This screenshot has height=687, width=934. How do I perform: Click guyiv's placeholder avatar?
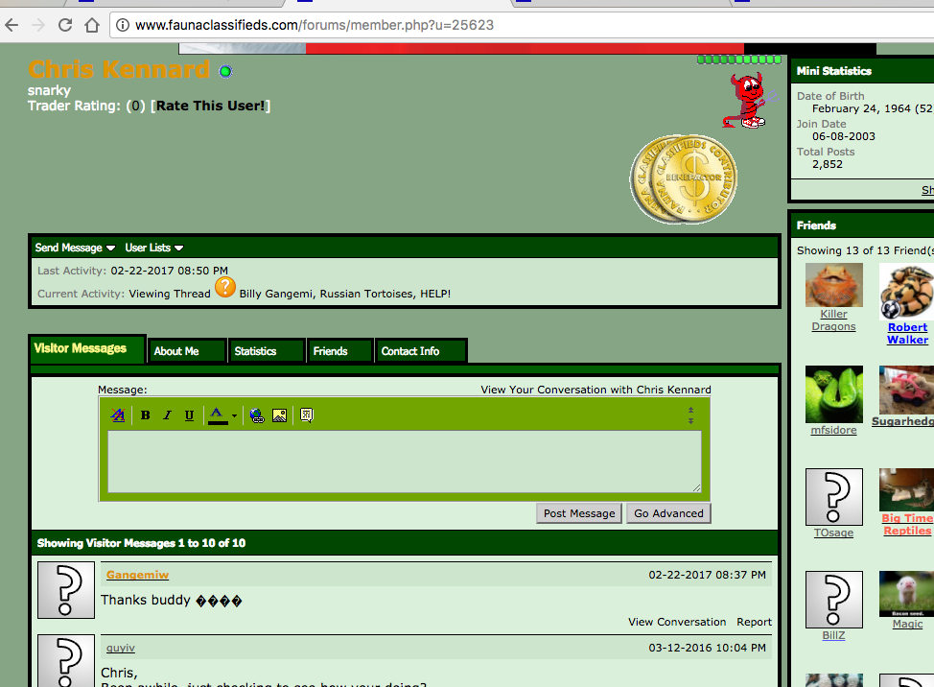pos(65,660)
